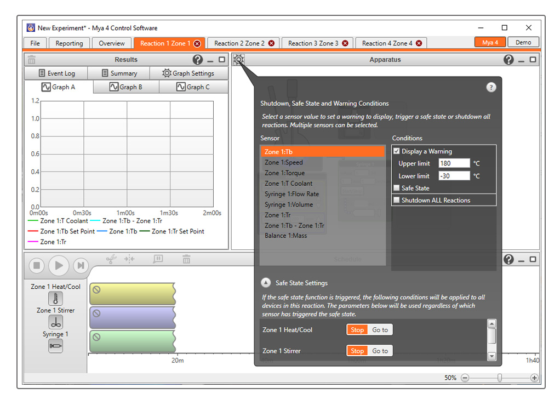Uncheck Display a Warning checkbox
The width and height of the screenshot is (560, 405).
click(396, 151)
